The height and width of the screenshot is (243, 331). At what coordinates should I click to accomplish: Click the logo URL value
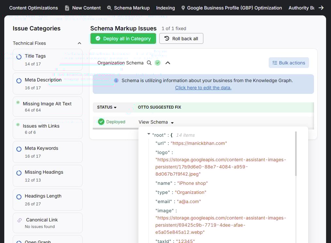pos(221,167)
